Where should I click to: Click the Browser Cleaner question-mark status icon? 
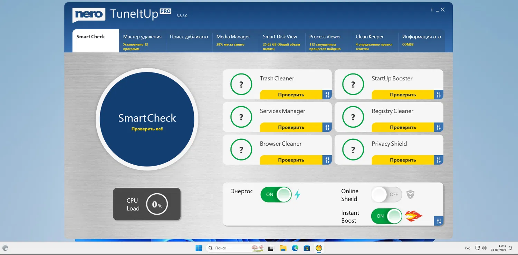point(241,150)
